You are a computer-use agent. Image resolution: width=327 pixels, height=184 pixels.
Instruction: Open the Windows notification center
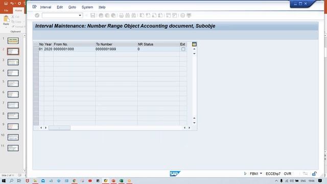(x=320, y=180)
